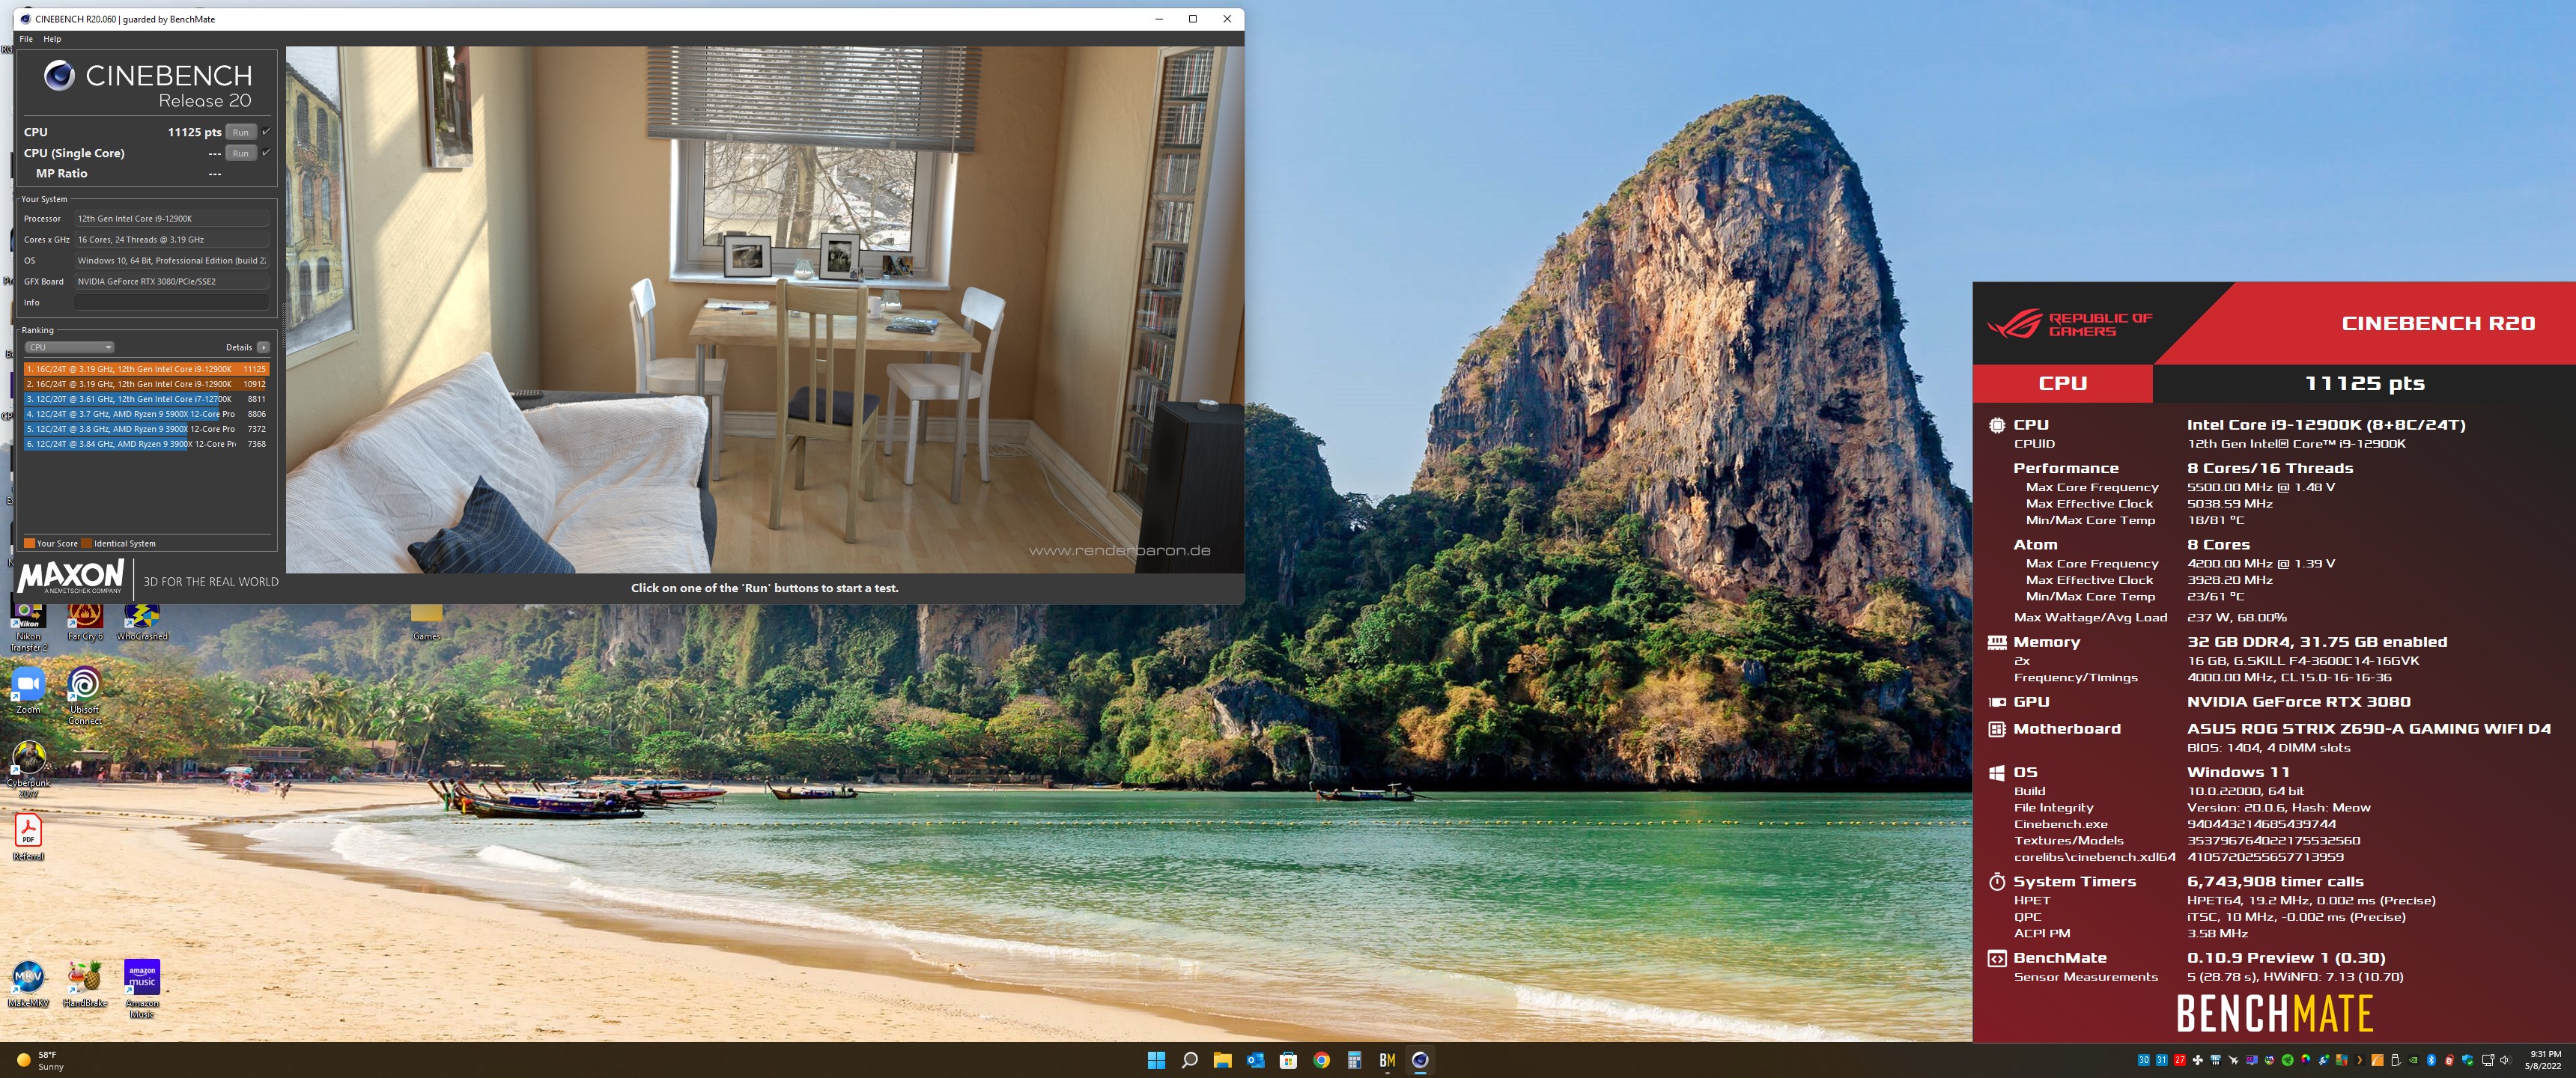Open the WhoCrashed desktop shortcut
Image resolution: width=2576 pixels, height=1078 pixels.
(142, 622)
